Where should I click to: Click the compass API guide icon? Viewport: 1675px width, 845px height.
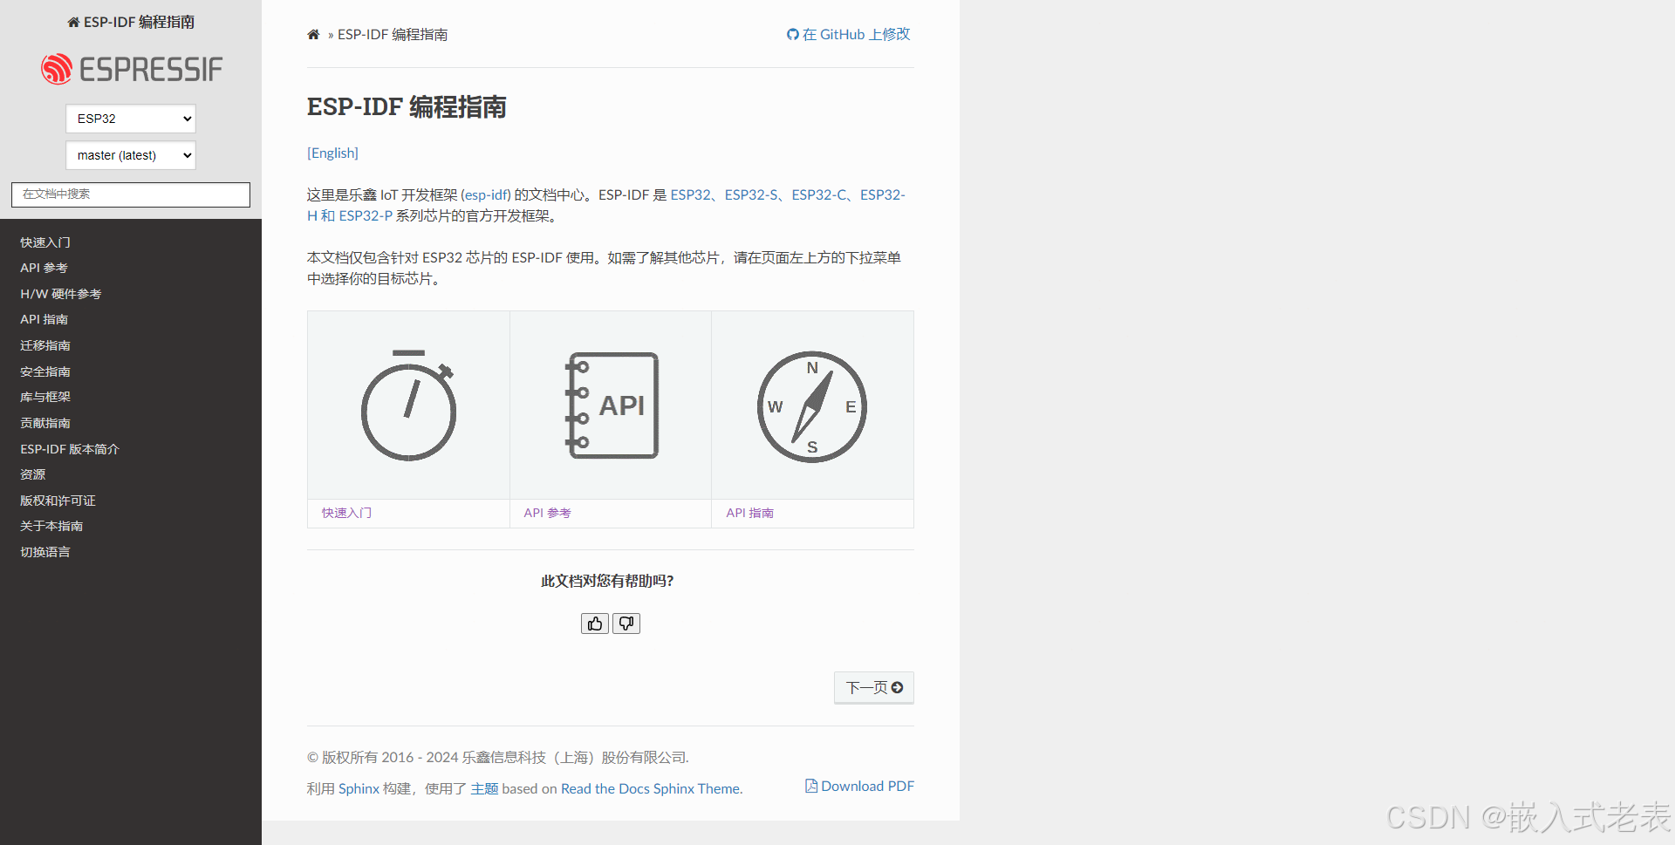click(812, 406)
